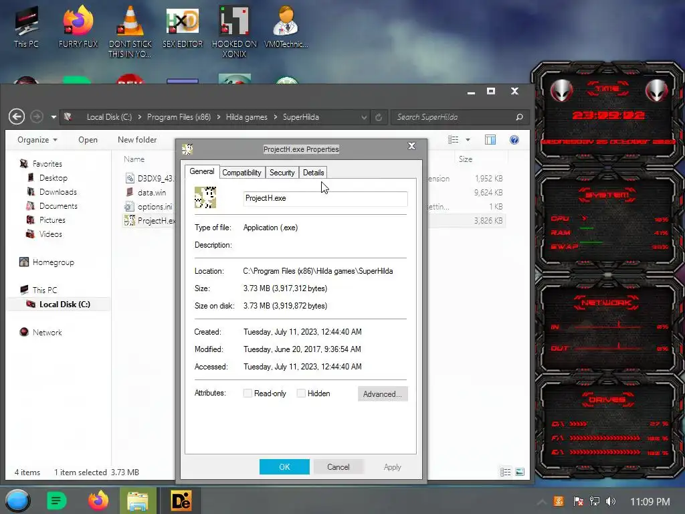The image size is (685, 514).
Task: Switch to the Security tab
Action: [x=282, y=173]
